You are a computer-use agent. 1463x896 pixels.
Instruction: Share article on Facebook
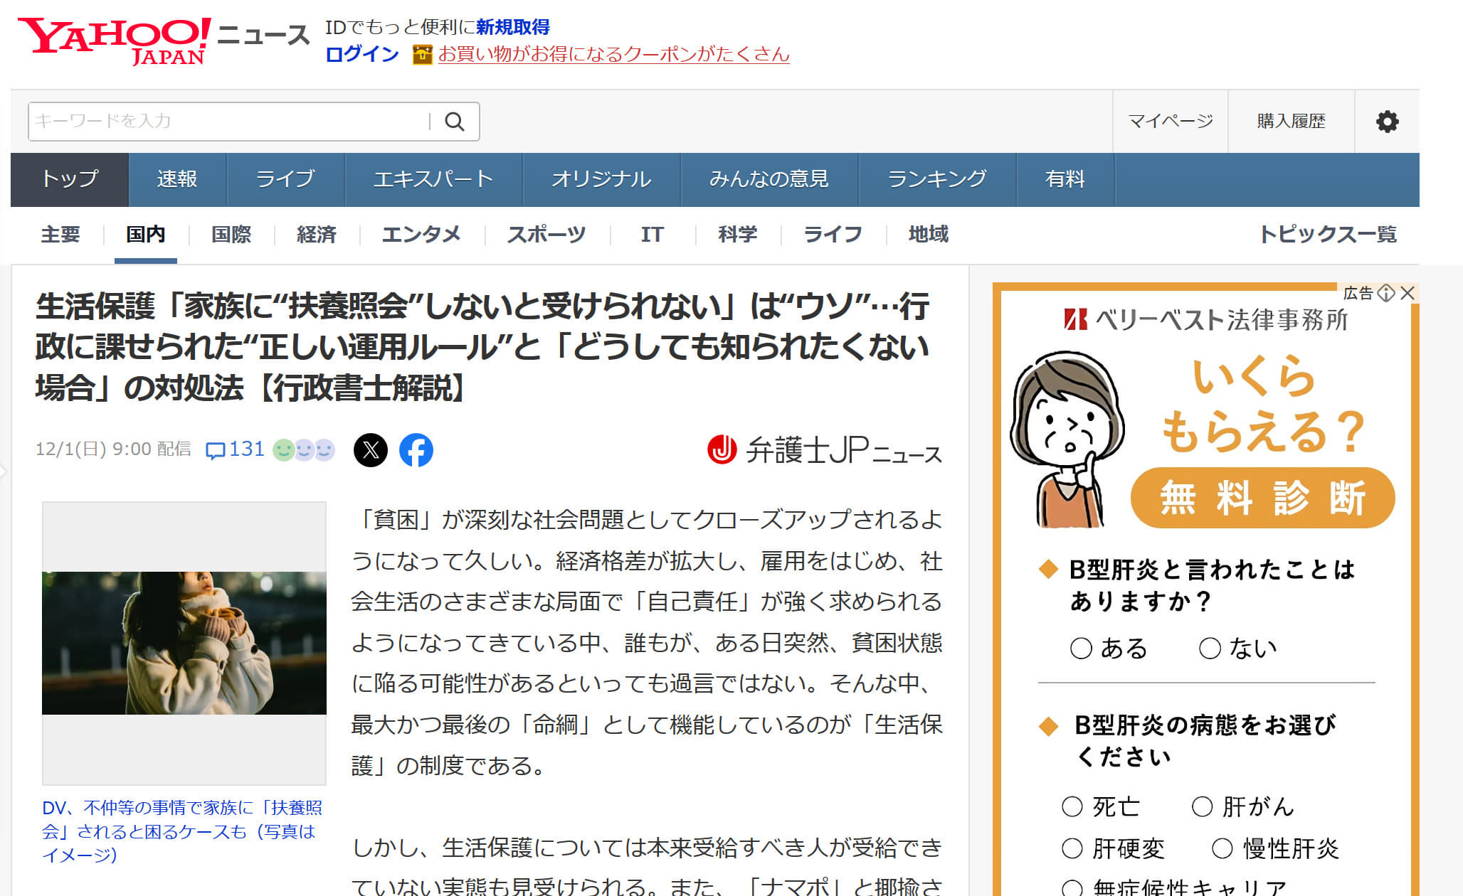click(x=416, y=450)
